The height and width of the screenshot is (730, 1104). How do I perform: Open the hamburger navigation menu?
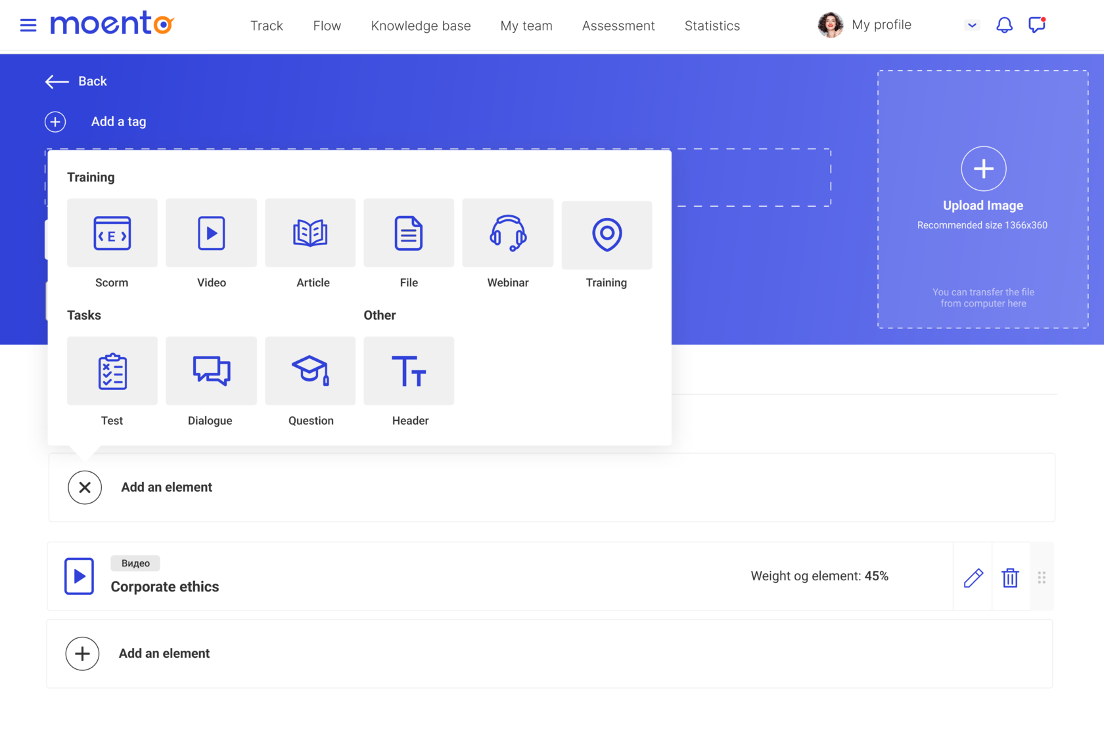(28, 25)
